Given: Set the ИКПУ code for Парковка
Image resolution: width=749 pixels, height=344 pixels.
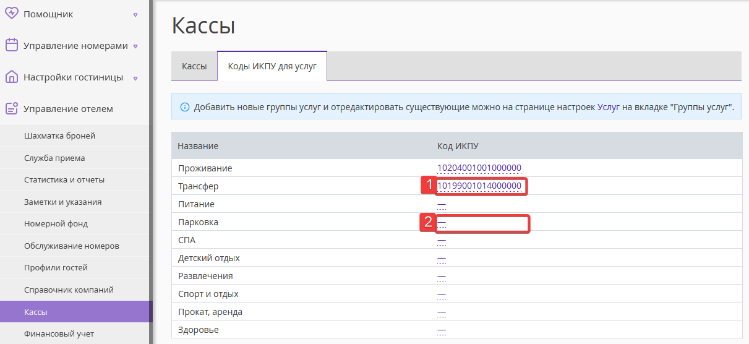Looking at the screenshot, I should click(442, 221).
